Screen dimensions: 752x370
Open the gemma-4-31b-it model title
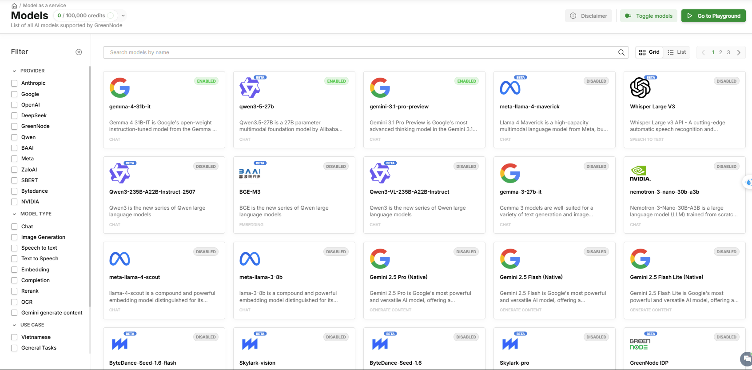tap(130, 107)
